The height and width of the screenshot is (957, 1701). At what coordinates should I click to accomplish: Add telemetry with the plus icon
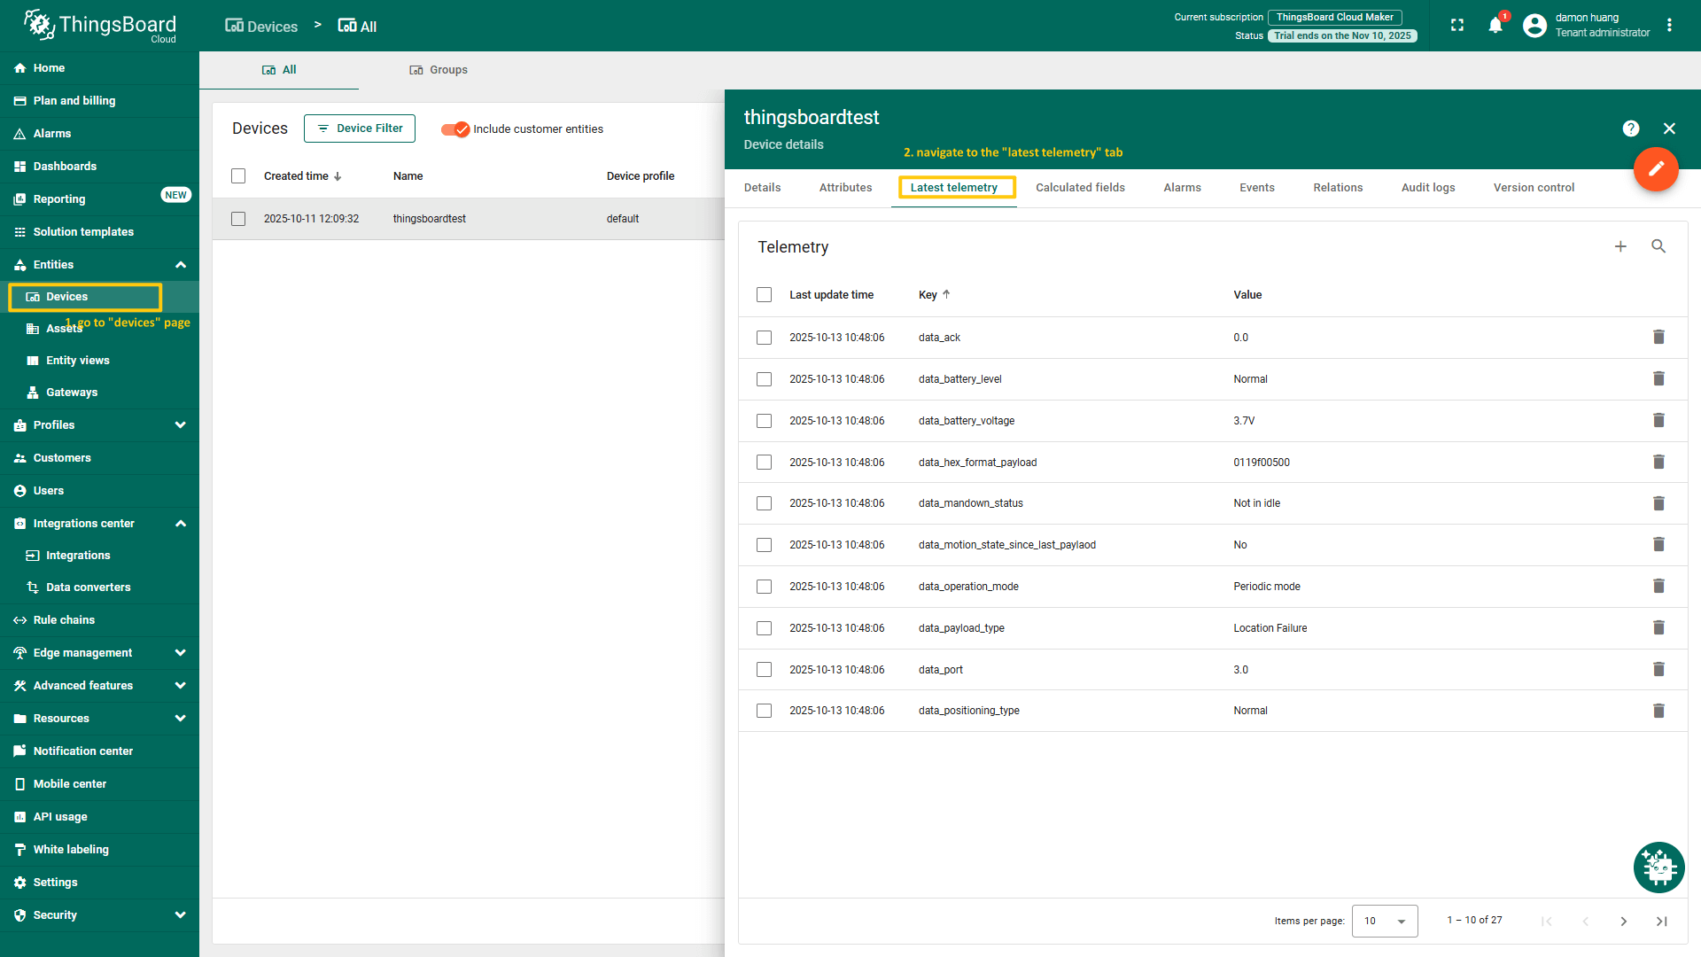pyautogui.click(x=1620, y=246)
